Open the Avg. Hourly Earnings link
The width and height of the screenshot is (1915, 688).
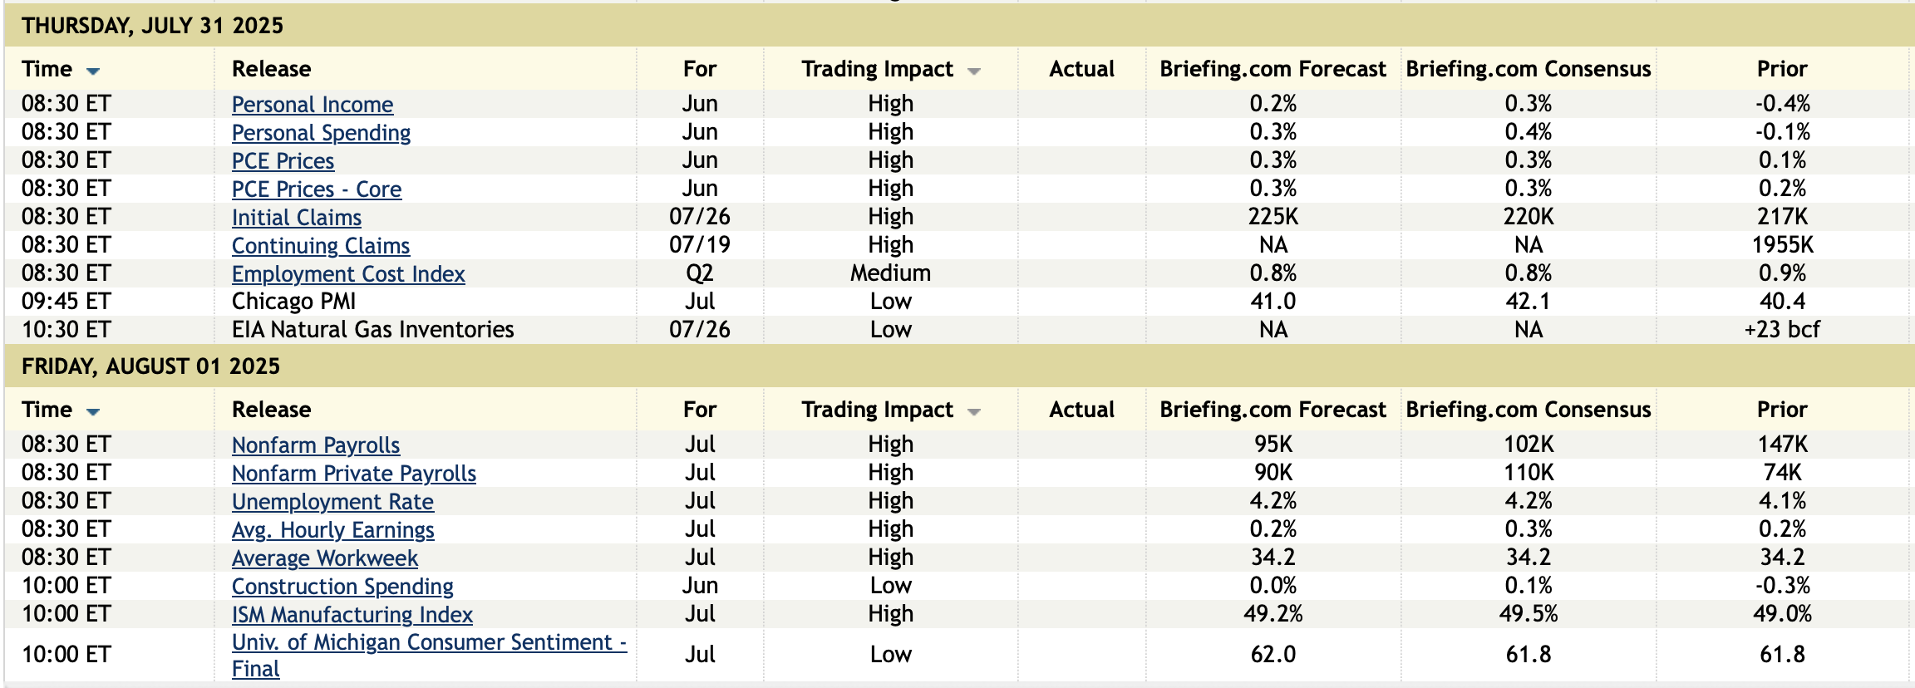tap(332, 530)
